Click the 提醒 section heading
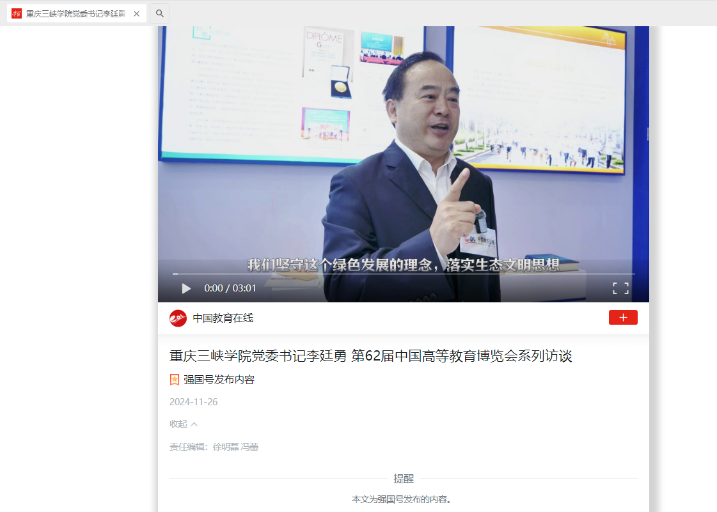717x512 pixels. (x=403, y=478)
